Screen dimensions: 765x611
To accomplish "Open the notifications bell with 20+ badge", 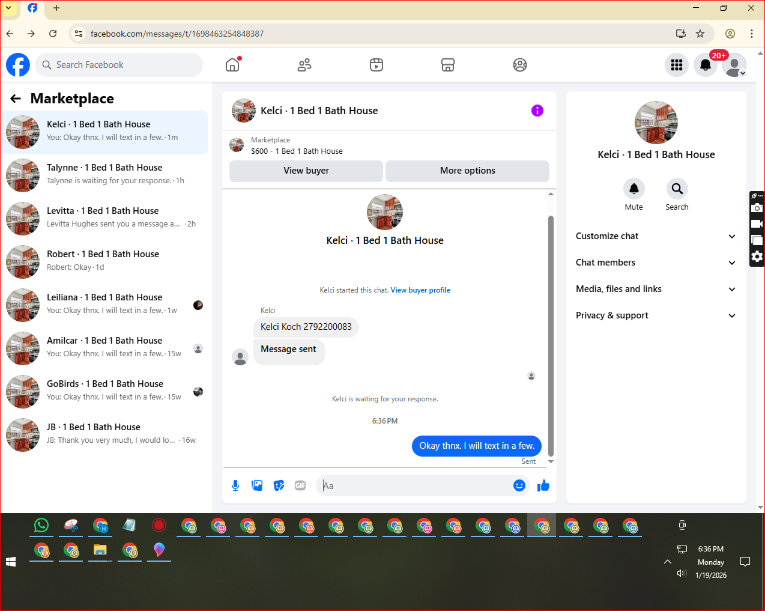I will click(706, 65).
